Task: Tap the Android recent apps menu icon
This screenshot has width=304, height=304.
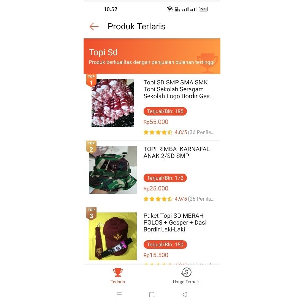Action: 119,294
